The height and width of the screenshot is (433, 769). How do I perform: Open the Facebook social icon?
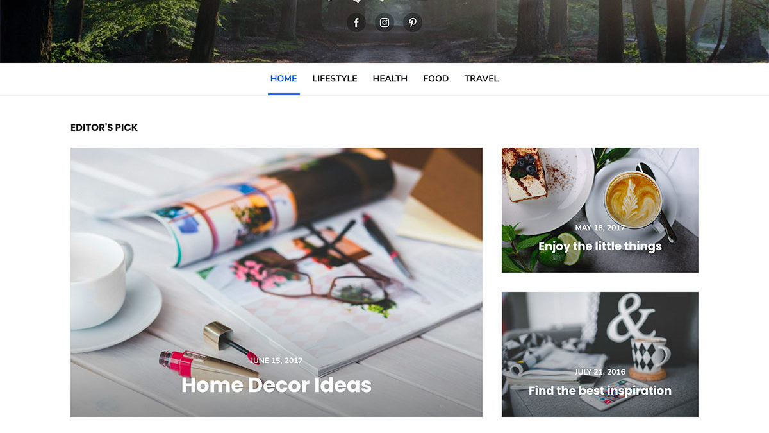click(x=356, y=22)
